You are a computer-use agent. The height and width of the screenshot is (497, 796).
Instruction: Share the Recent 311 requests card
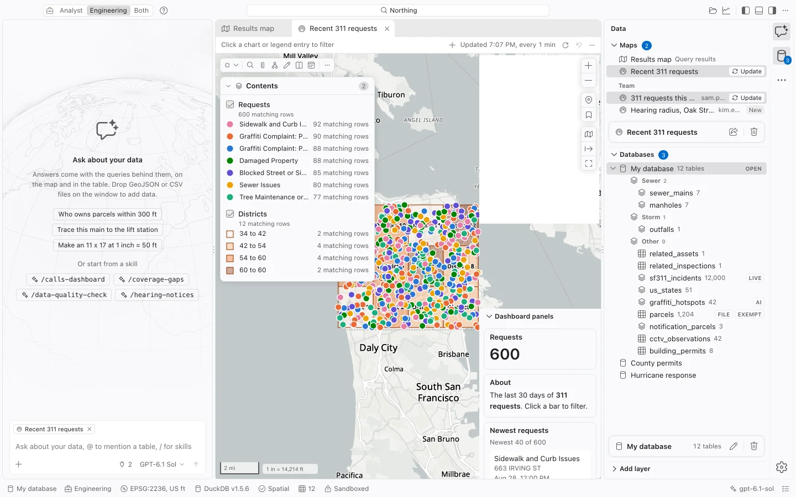click(734, 132)
